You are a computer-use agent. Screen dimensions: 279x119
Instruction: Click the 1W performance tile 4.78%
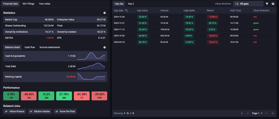click(x=11, y=96)
